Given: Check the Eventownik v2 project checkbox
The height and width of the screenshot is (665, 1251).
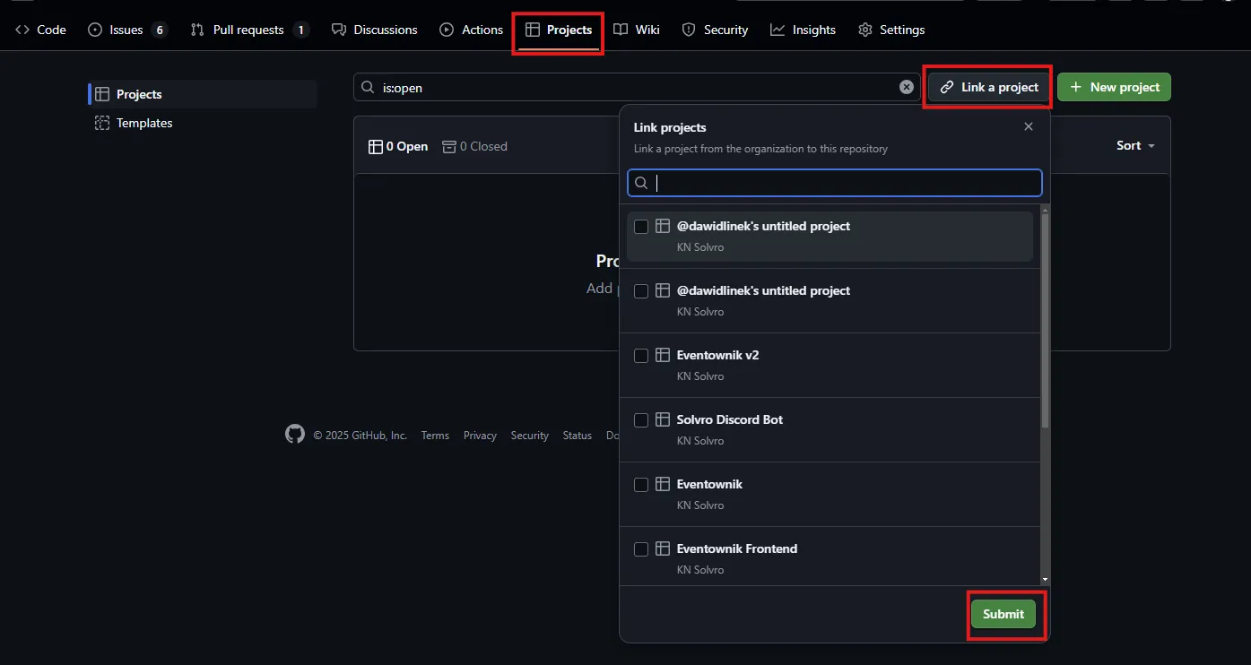Looking at the screenshot, I should [x=641, y=356].
